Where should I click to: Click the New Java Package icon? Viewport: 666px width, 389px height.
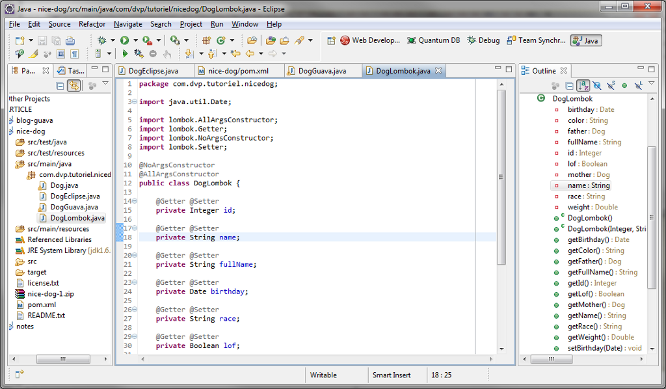point(207,40)
